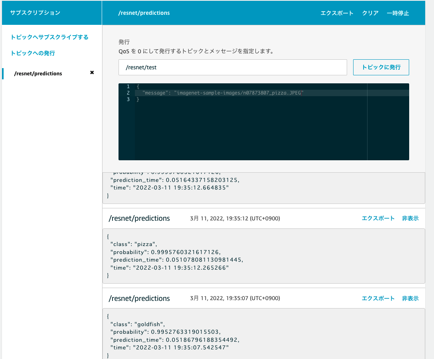Select /resnet/predictions in the subscription list
Image resolution: width=434 pixels, height=359 pixels.
pyautogui.click(x=38, y=73)
